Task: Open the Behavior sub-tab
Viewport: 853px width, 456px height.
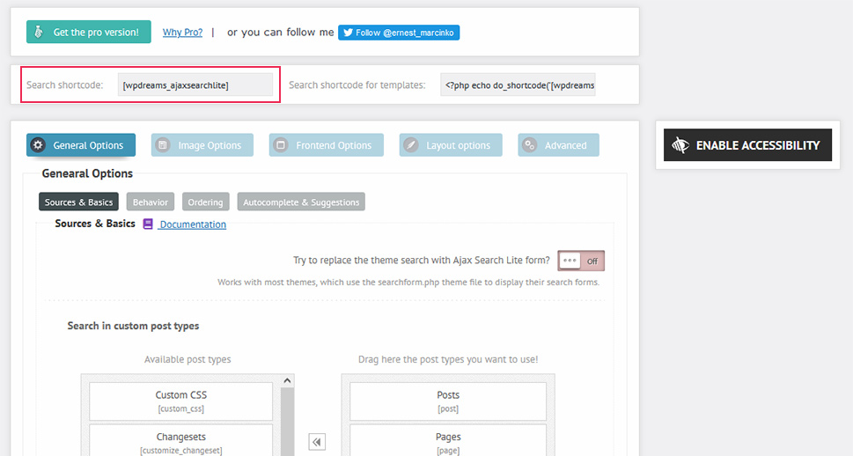Action: coord(151,202)
